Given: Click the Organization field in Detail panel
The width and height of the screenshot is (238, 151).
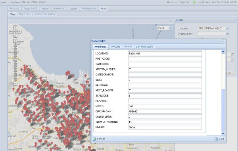Looking at the screenshot, I should [x=211, y=34].
